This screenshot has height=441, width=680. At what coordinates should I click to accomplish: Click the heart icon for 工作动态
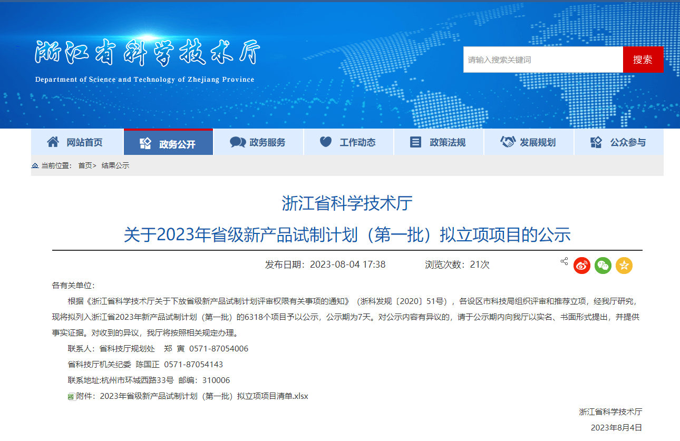[x=326, y=142]
